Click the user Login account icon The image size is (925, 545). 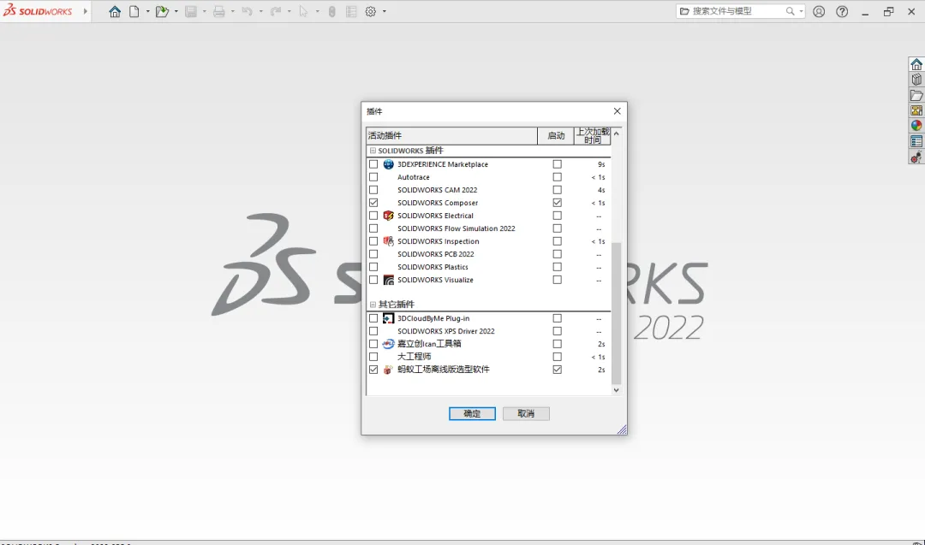[x=819, y=11]
